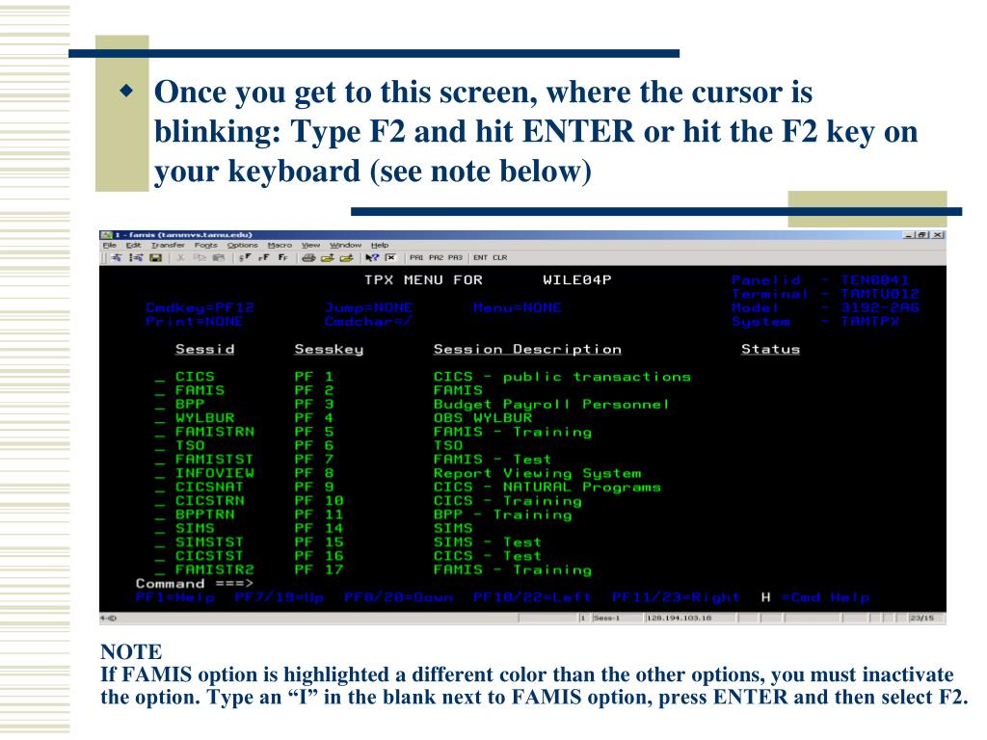Click the '23/15' cursor position indicator
The image size is (987, 740).
click(x=920, y=619)
